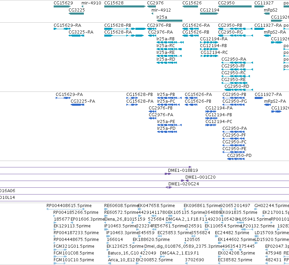This screenshot has height=265, width=289.
Task: Open transcript CG12194-RA
Action: click(214, 39)
